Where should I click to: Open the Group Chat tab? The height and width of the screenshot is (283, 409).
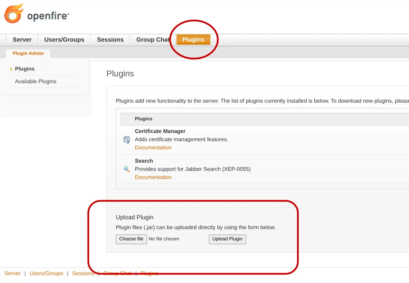click(x=152, y=40)
